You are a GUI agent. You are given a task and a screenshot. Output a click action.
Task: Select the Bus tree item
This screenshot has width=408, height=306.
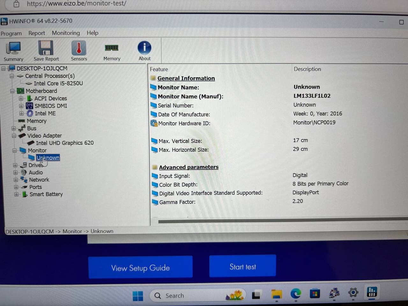(x=32, y=128)
